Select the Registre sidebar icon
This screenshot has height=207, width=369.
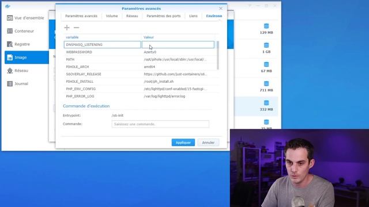(x=10, y=44)
